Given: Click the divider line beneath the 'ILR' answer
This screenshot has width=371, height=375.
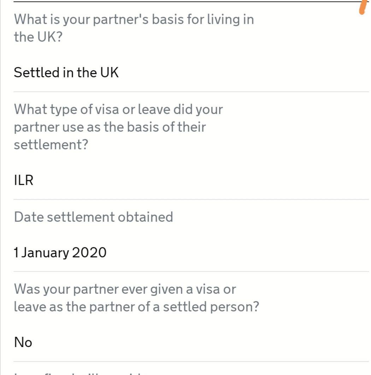Looking at the screenshot, I should 191,199.
